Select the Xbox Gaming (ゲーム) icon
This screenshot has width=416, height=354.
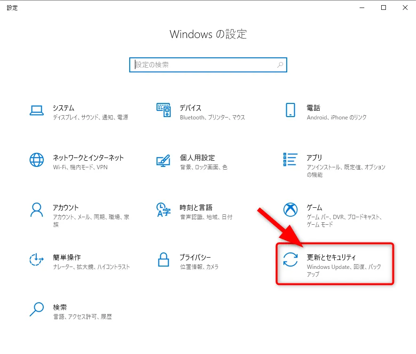click(x=290, y=210)
